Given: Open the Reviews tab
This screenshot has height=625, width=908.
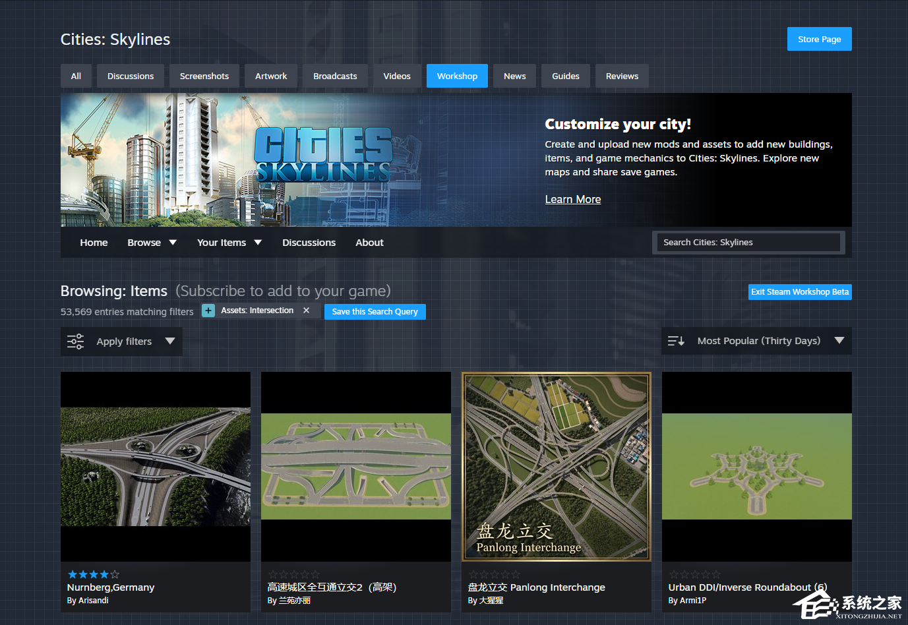Looking at the screenshot, I should coord(622,76).
